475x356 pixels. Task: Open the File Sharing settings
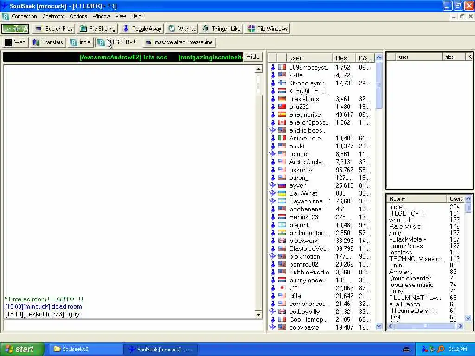(97, 29)
